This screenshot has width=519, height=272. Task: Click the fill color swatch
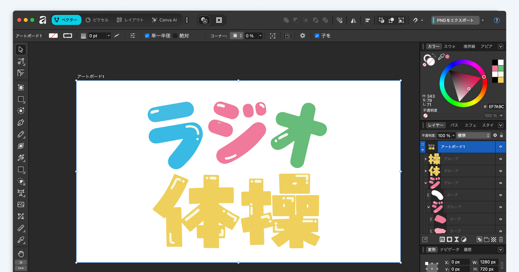(x=53, y=36)
